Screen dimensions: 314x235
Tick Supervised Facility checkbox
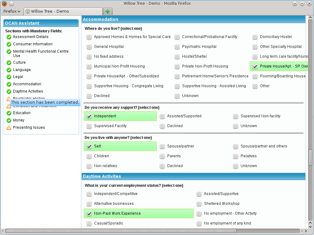pyautogui.click(x=89, y=126)
